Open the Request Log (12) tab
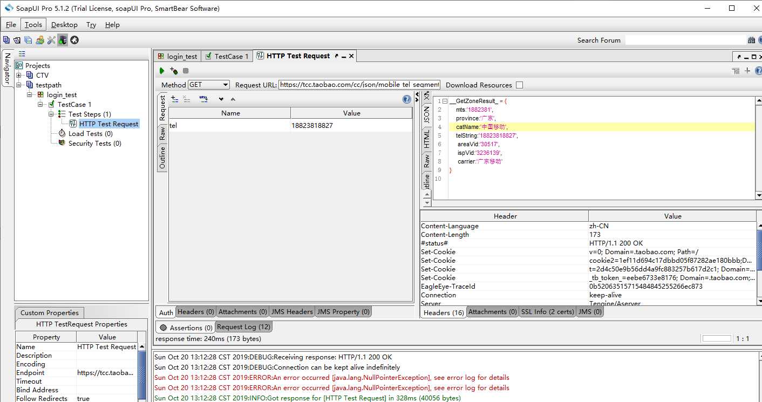The image size is (762, 402). [x=243, y=326]
